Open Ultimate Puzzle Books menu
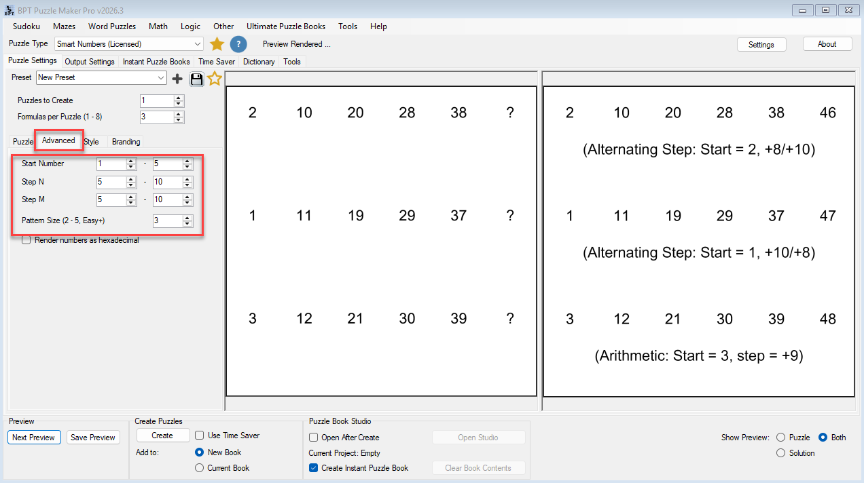Image resolution: width=864 pixels, height=483 pixels. (286, 26)
